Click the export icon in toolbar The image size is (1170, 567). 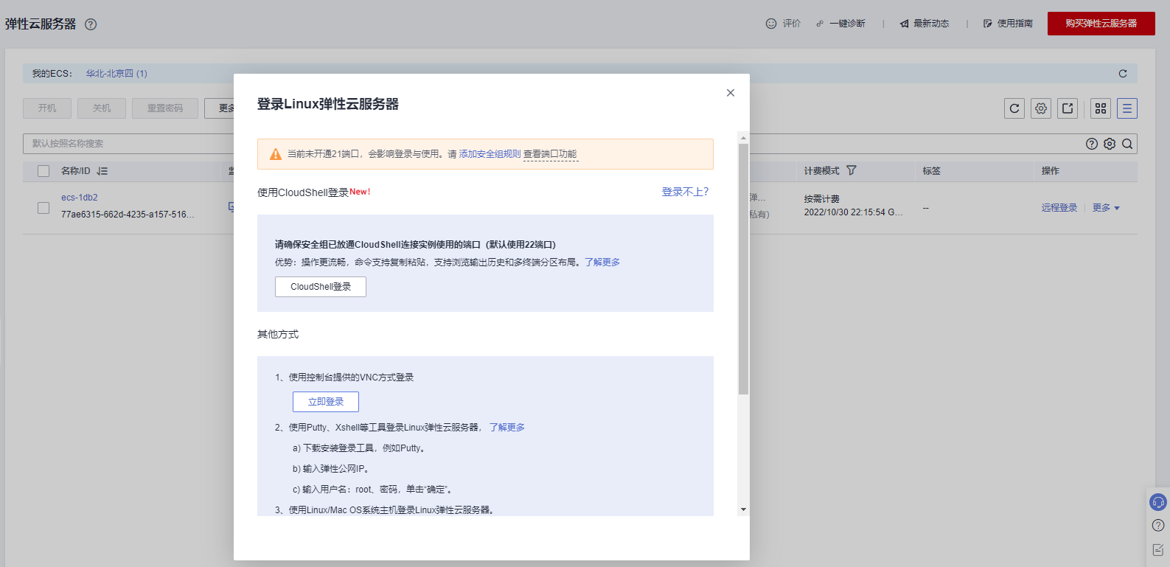point(1068,108)
